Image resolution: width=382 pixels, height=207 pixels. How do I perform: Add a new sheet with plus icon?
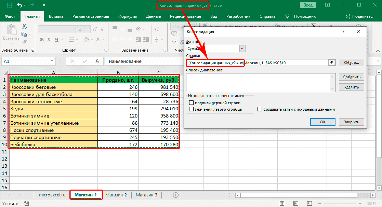tap(176, 195)
